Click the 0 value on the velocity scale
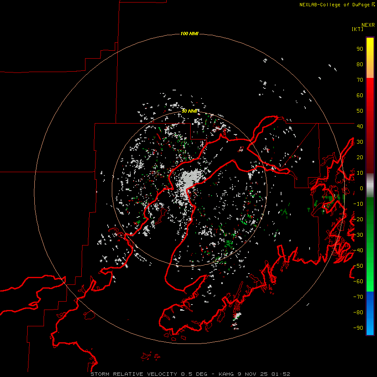Image resolution: width=377 pixels, height=377 pixels. pos(362,188)
